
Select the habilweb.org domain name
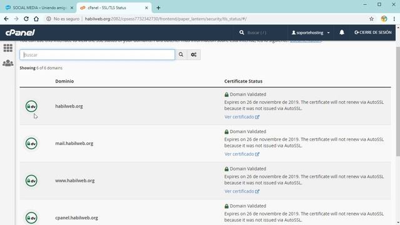click(x=69, y=106)
